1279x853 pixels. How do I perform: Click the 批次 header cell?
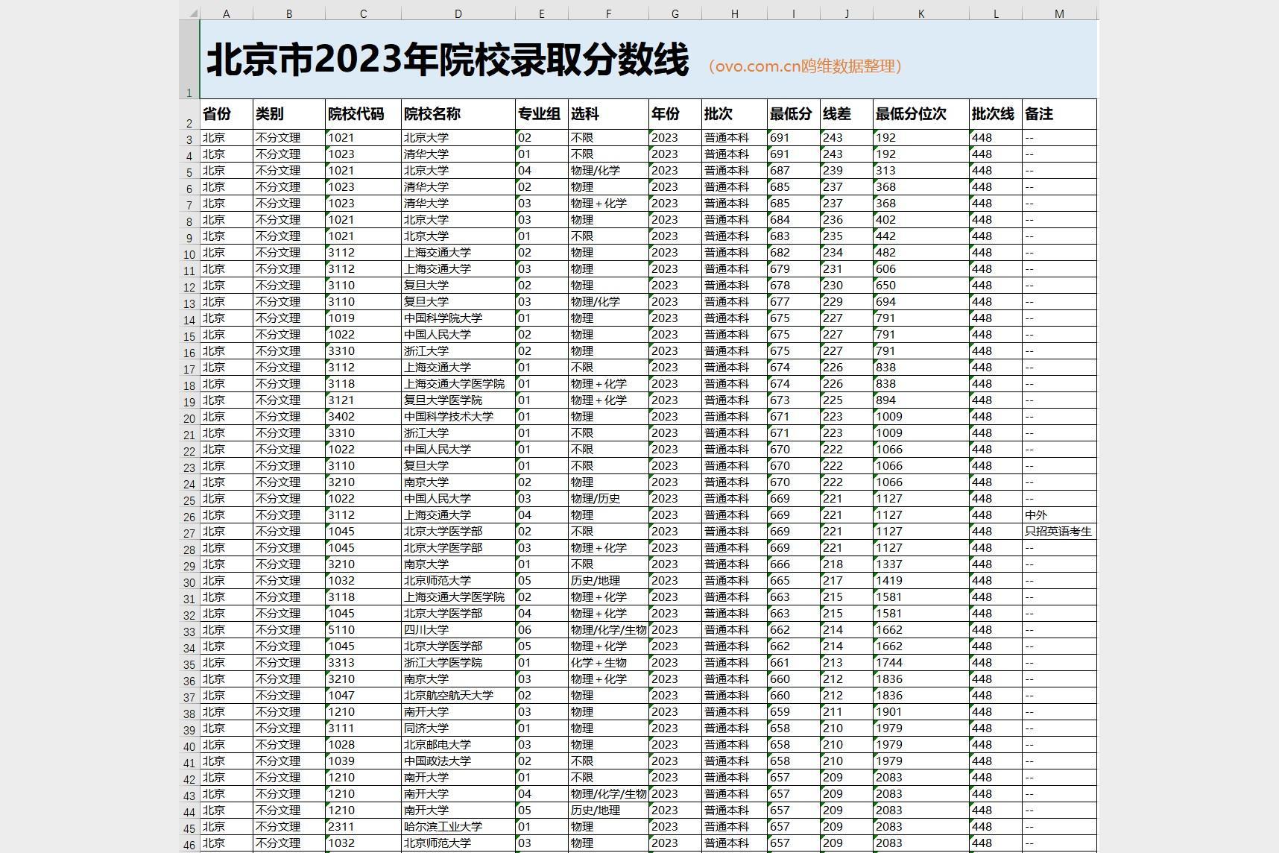point(734,114)
